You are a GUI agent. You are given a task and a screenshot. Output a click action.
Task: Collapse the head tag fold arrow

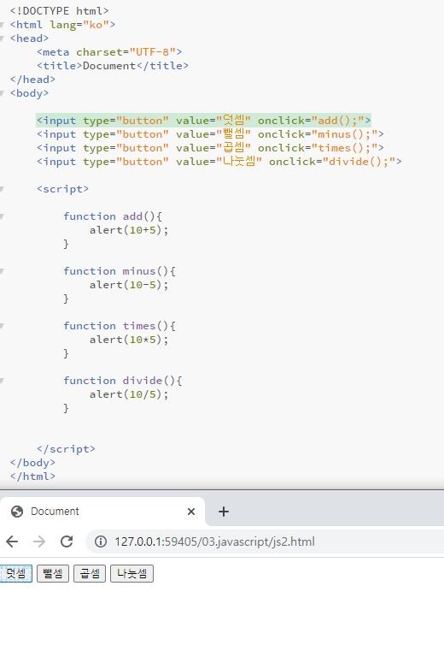pos(2,38)
